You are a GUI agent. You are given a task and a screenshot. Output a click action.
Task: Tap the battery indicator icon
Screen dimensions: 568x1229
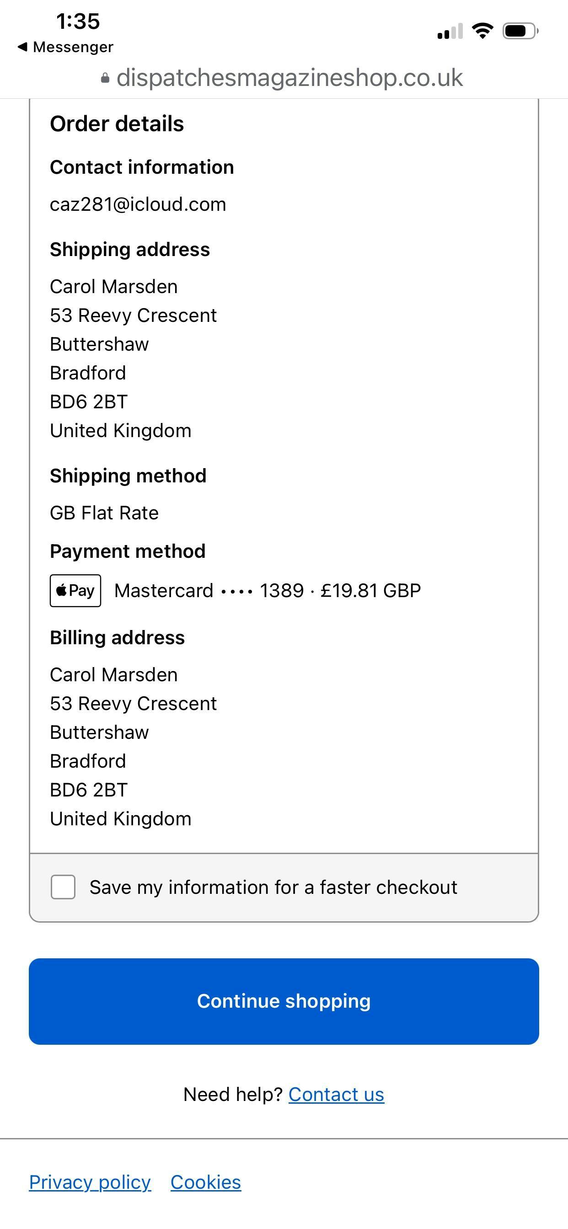coord(520,32)
